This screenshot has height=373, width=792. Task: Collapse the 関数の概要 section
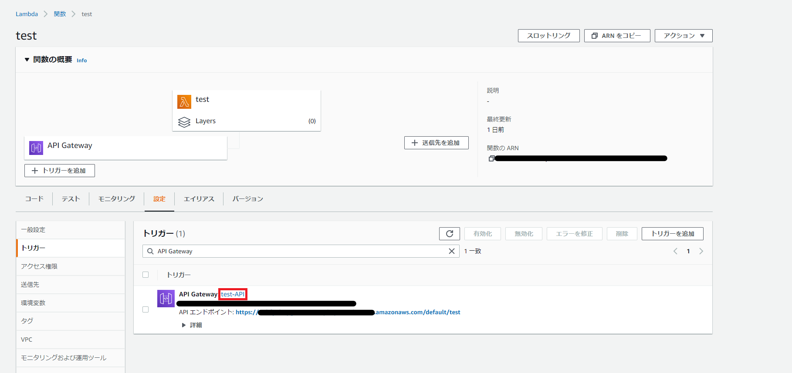27,60
